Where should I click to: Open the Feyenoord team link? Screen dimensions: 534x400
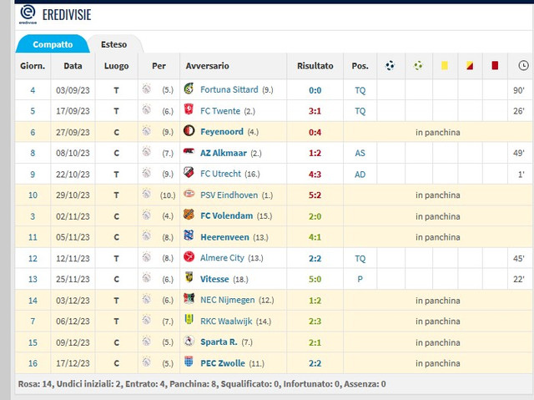(x=222, y=132)
